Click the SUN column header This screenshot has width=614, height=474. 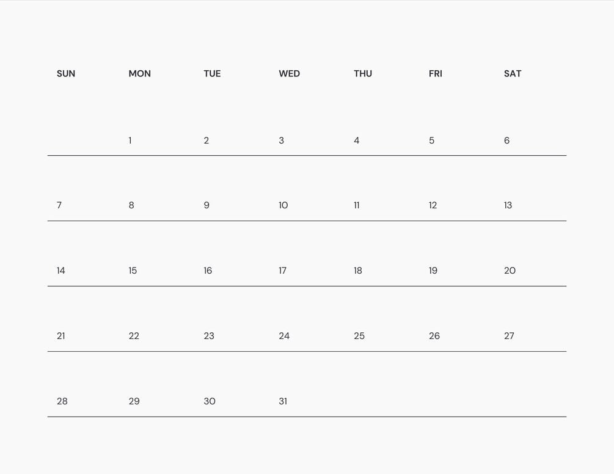pos(66,74)
